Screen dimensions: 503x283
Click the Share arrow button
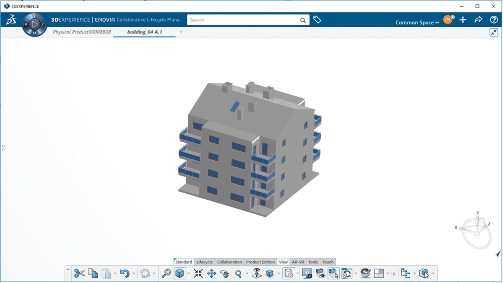click(x=478, y=20)
